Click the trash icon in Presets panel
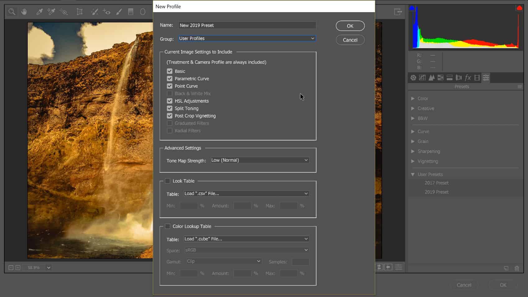This screenshot has height=297, width=528. click(517, 268)
